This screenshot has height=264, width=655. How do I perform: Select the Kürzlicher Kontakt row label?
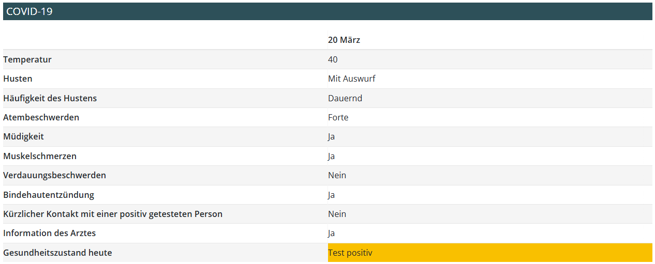pos(113,214)
